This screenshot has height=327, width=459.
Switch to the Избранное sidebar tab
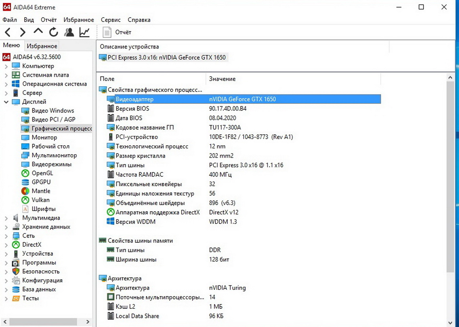(42, 46)
